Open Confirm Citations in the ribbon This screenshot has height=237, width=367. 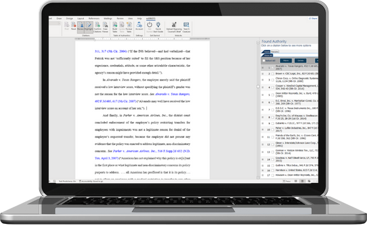(98, 27)
